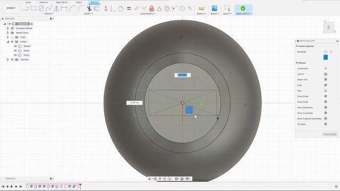Select the Spline sketch tool
340x191 pixels.
point(48,8)
